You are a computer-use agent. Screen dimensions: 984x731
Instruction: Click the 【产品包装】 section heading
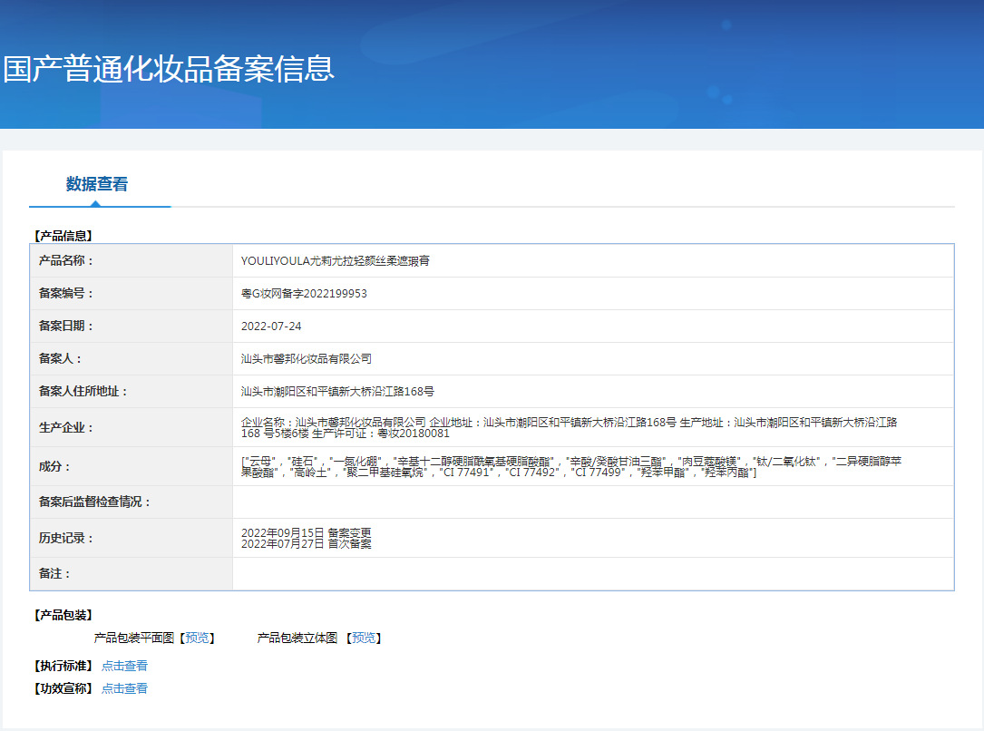click(x=63, y=615)
